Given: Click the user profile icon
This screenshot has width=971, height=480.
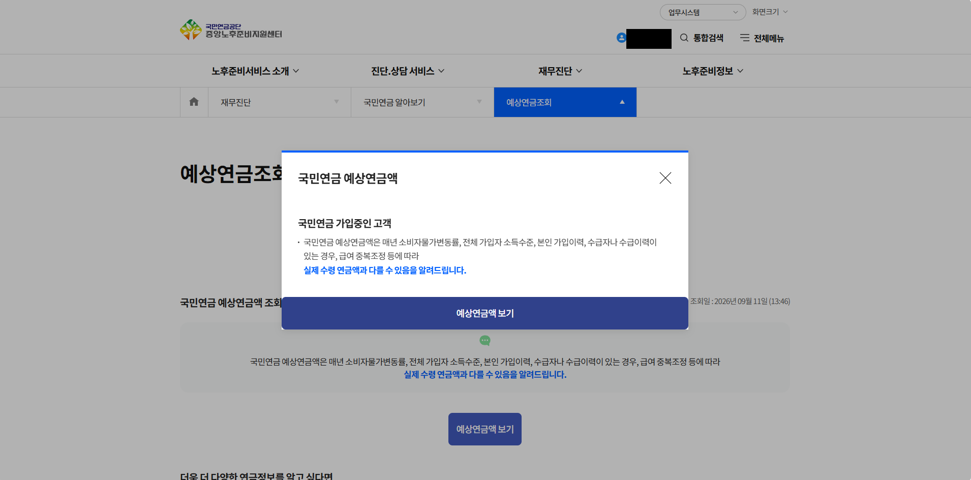Looking at the screenshot, I should point(621,38).
